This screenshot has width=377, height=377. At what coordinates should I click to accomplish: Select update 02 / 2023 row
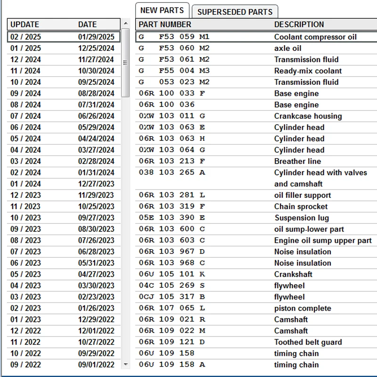(x=64, y=308)
